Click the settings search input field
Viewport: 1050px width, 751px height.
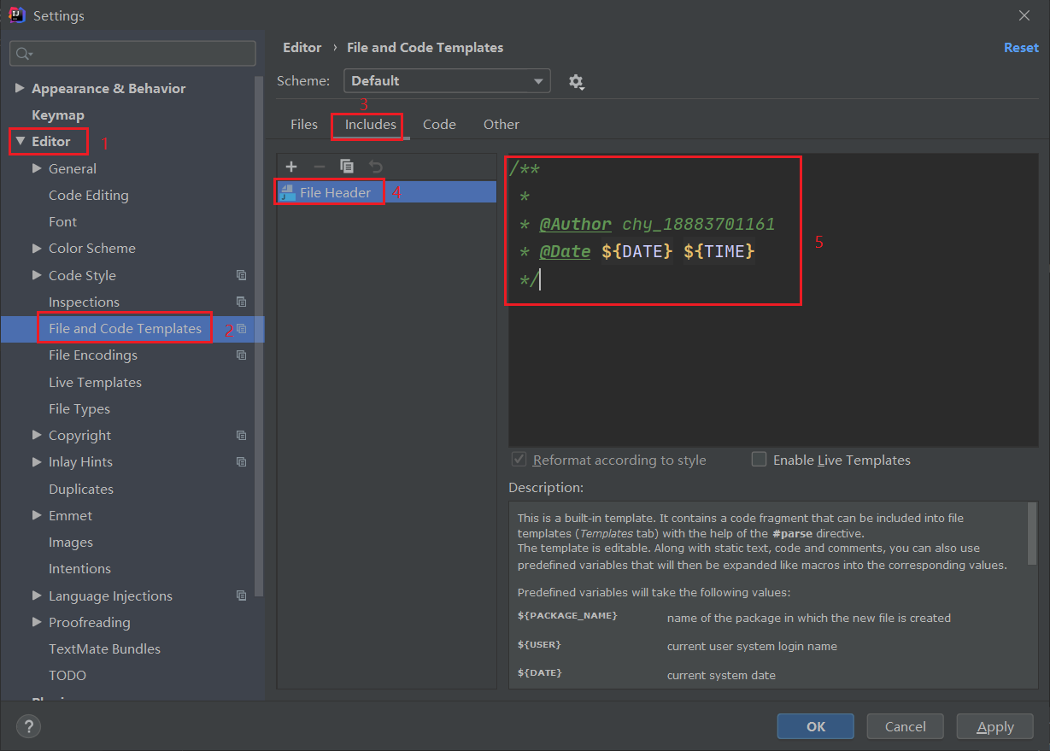132,53
